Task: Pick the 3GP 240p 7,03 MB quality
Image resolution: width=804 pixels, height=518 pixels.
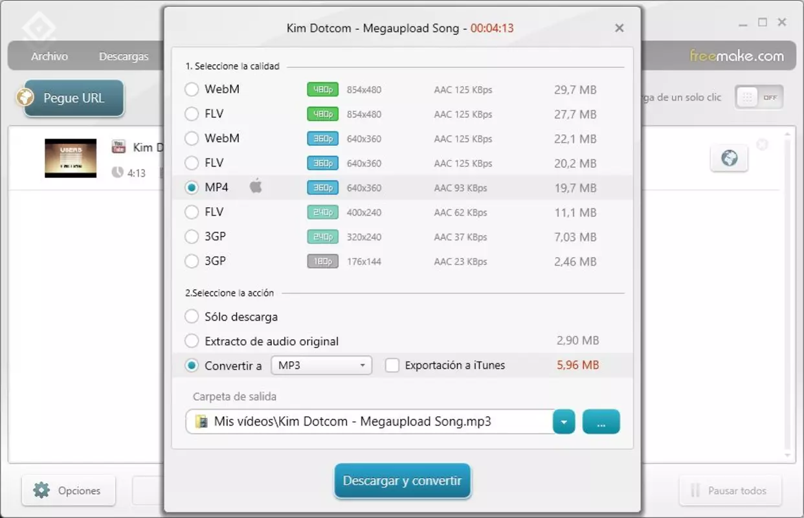Action: [x=192, y=236]
